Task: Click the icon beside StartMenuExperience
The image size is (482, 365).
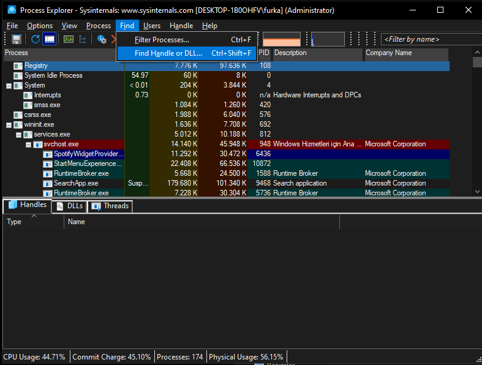Action: click(48, 164)
